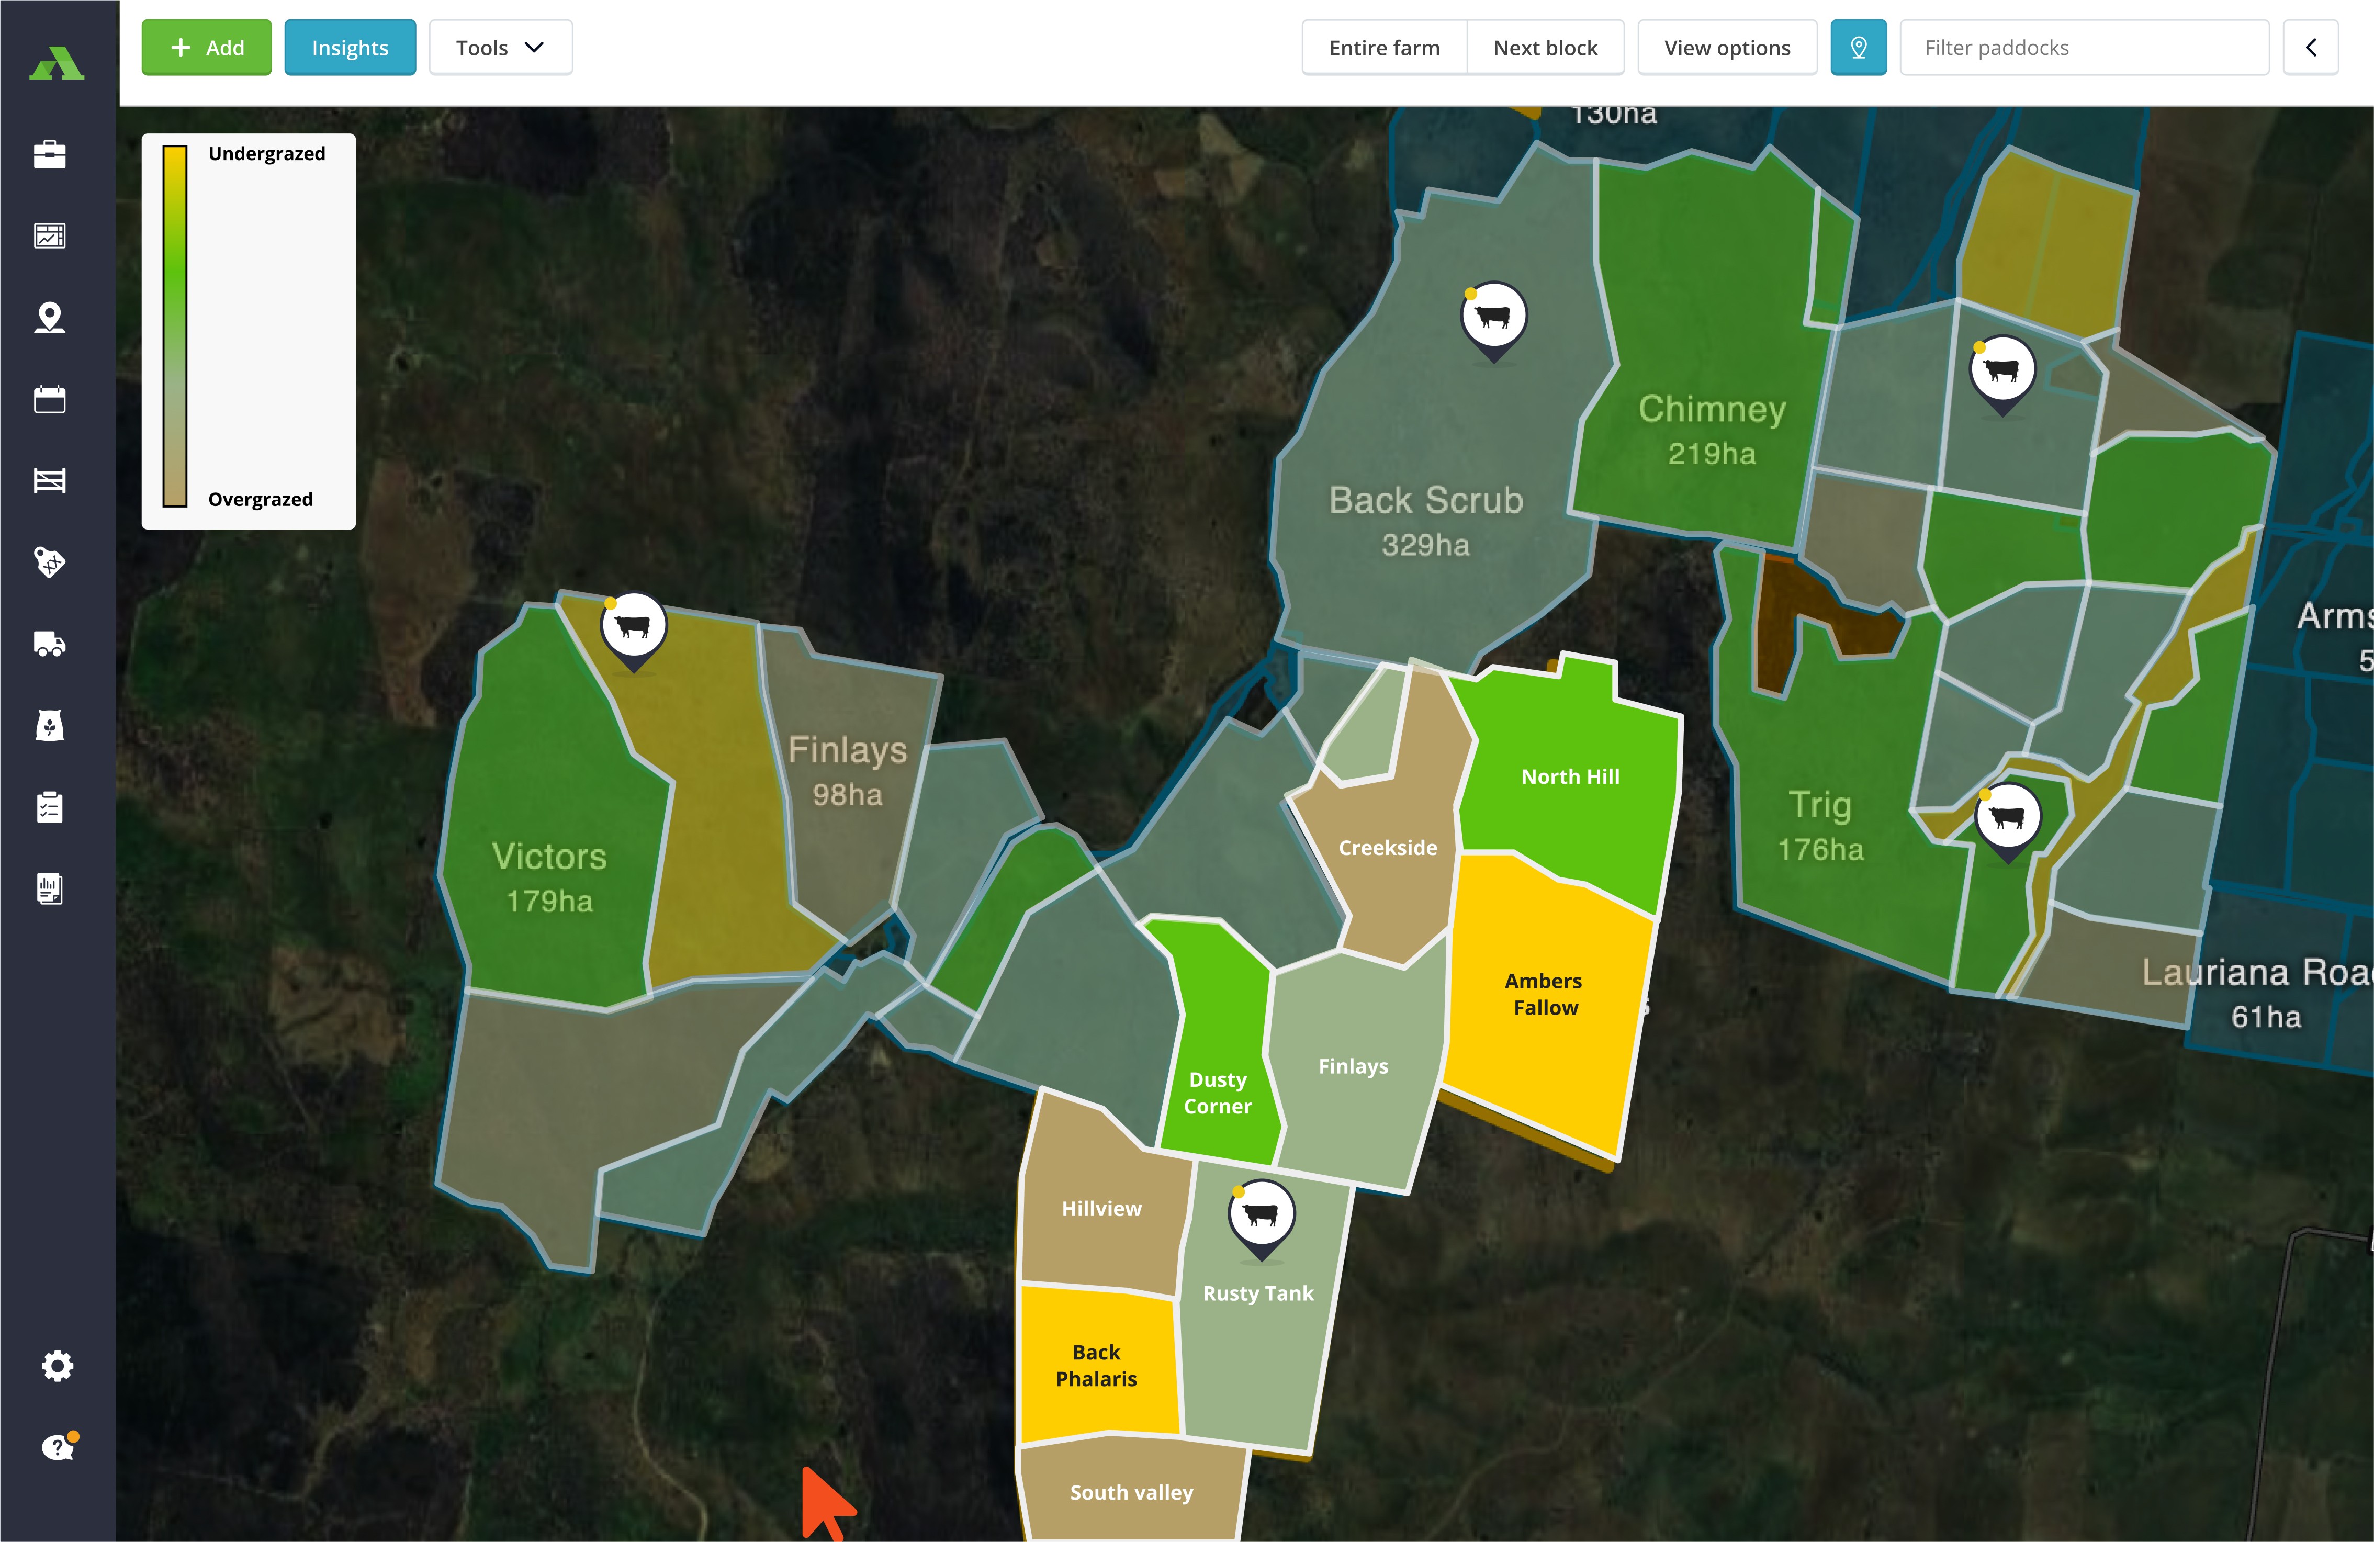Click the farm gate paddocks icon
The width and height of the screenshot is (2374, 1542).
click(50, 481)
